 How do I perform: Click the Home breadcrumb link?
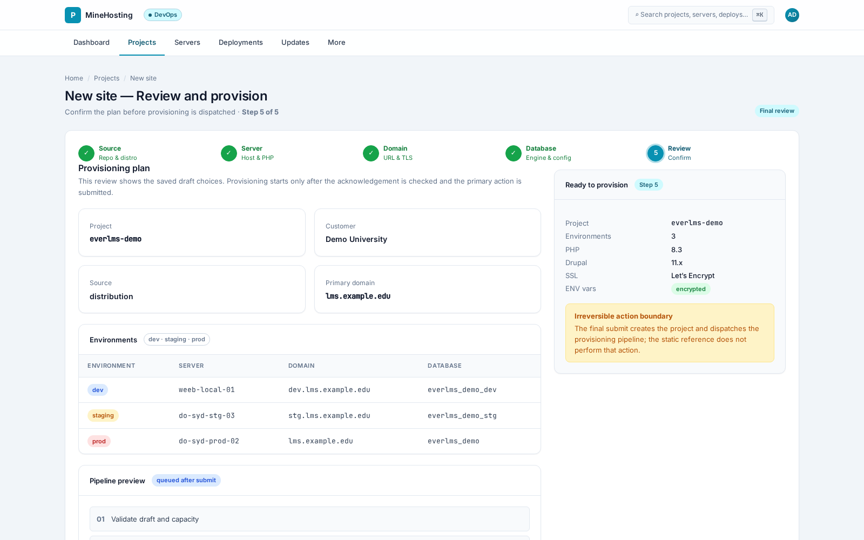coord(74,78)
